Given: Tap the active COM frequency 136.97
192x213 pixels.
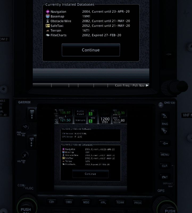Looking at the screenshot, I should coord(65,112).
